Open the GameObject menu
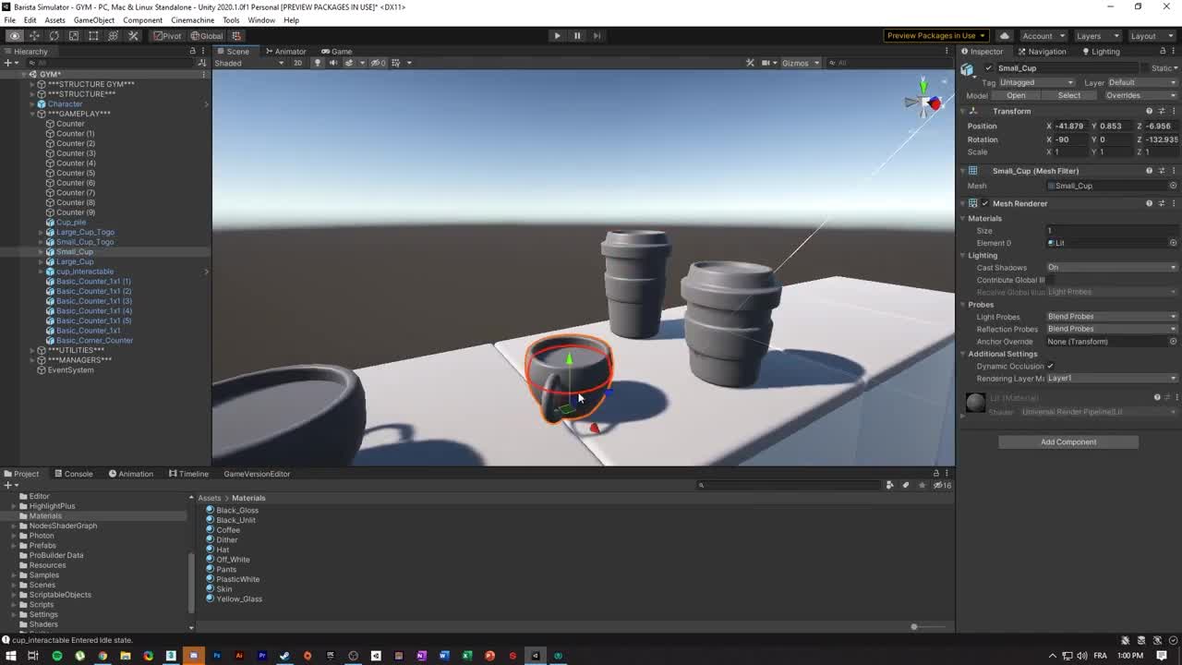Screen dimensions: 1182x665 (93, 20)
